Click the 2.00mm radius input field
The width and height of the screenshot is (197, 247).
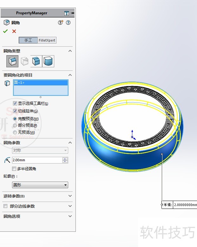coord(37,160)
